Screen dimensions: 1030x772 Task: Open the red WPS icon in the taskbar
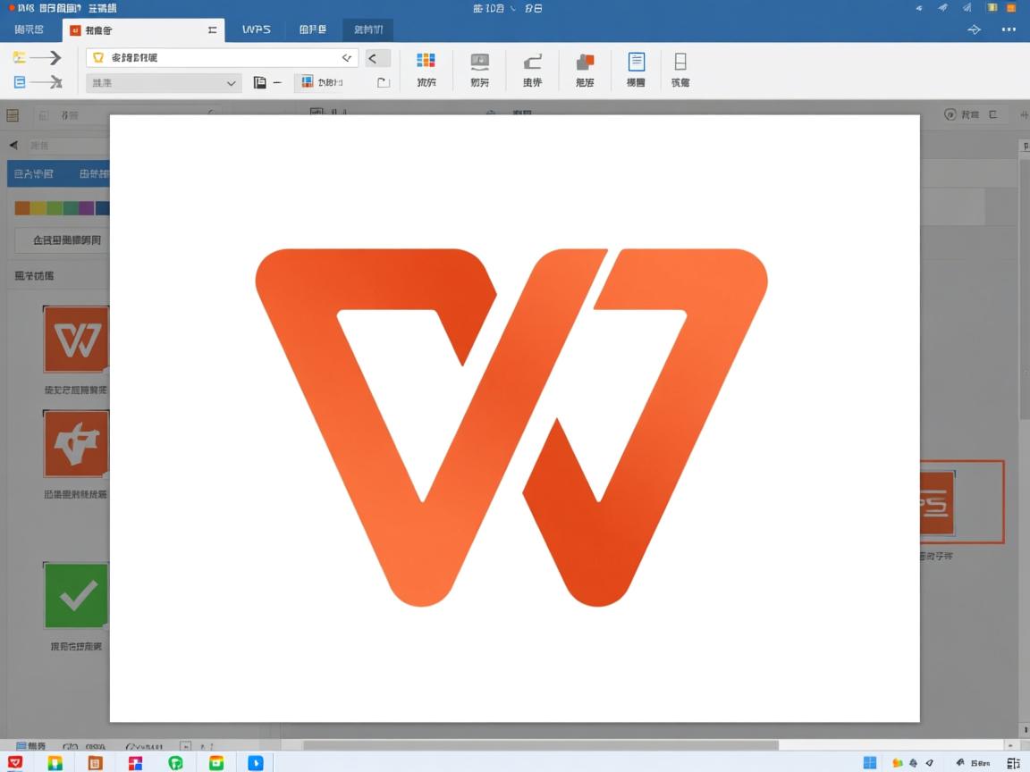[x=15, y=762]
